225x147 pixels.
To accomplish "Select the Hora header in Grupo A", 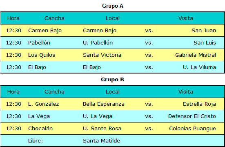I will [x=13, y=18].
